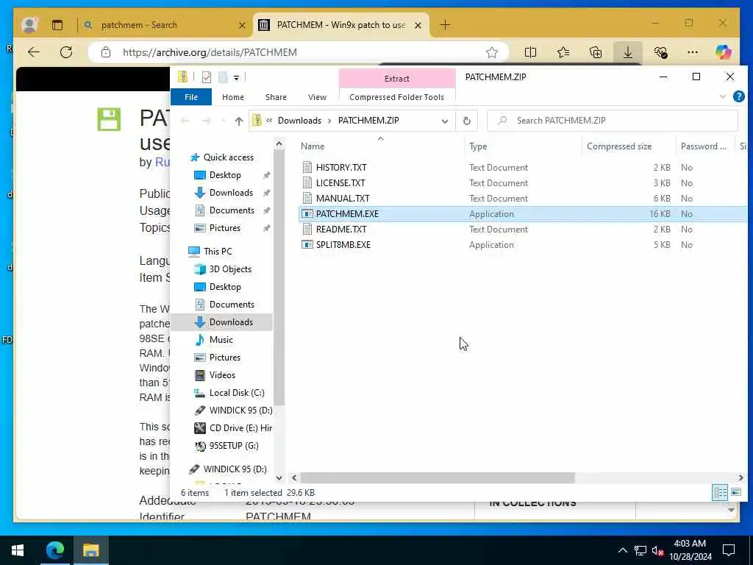Open CD Drive (E:) in navigation pane
The height and width of the screenshot is (565, 753).
pos(240,427)
